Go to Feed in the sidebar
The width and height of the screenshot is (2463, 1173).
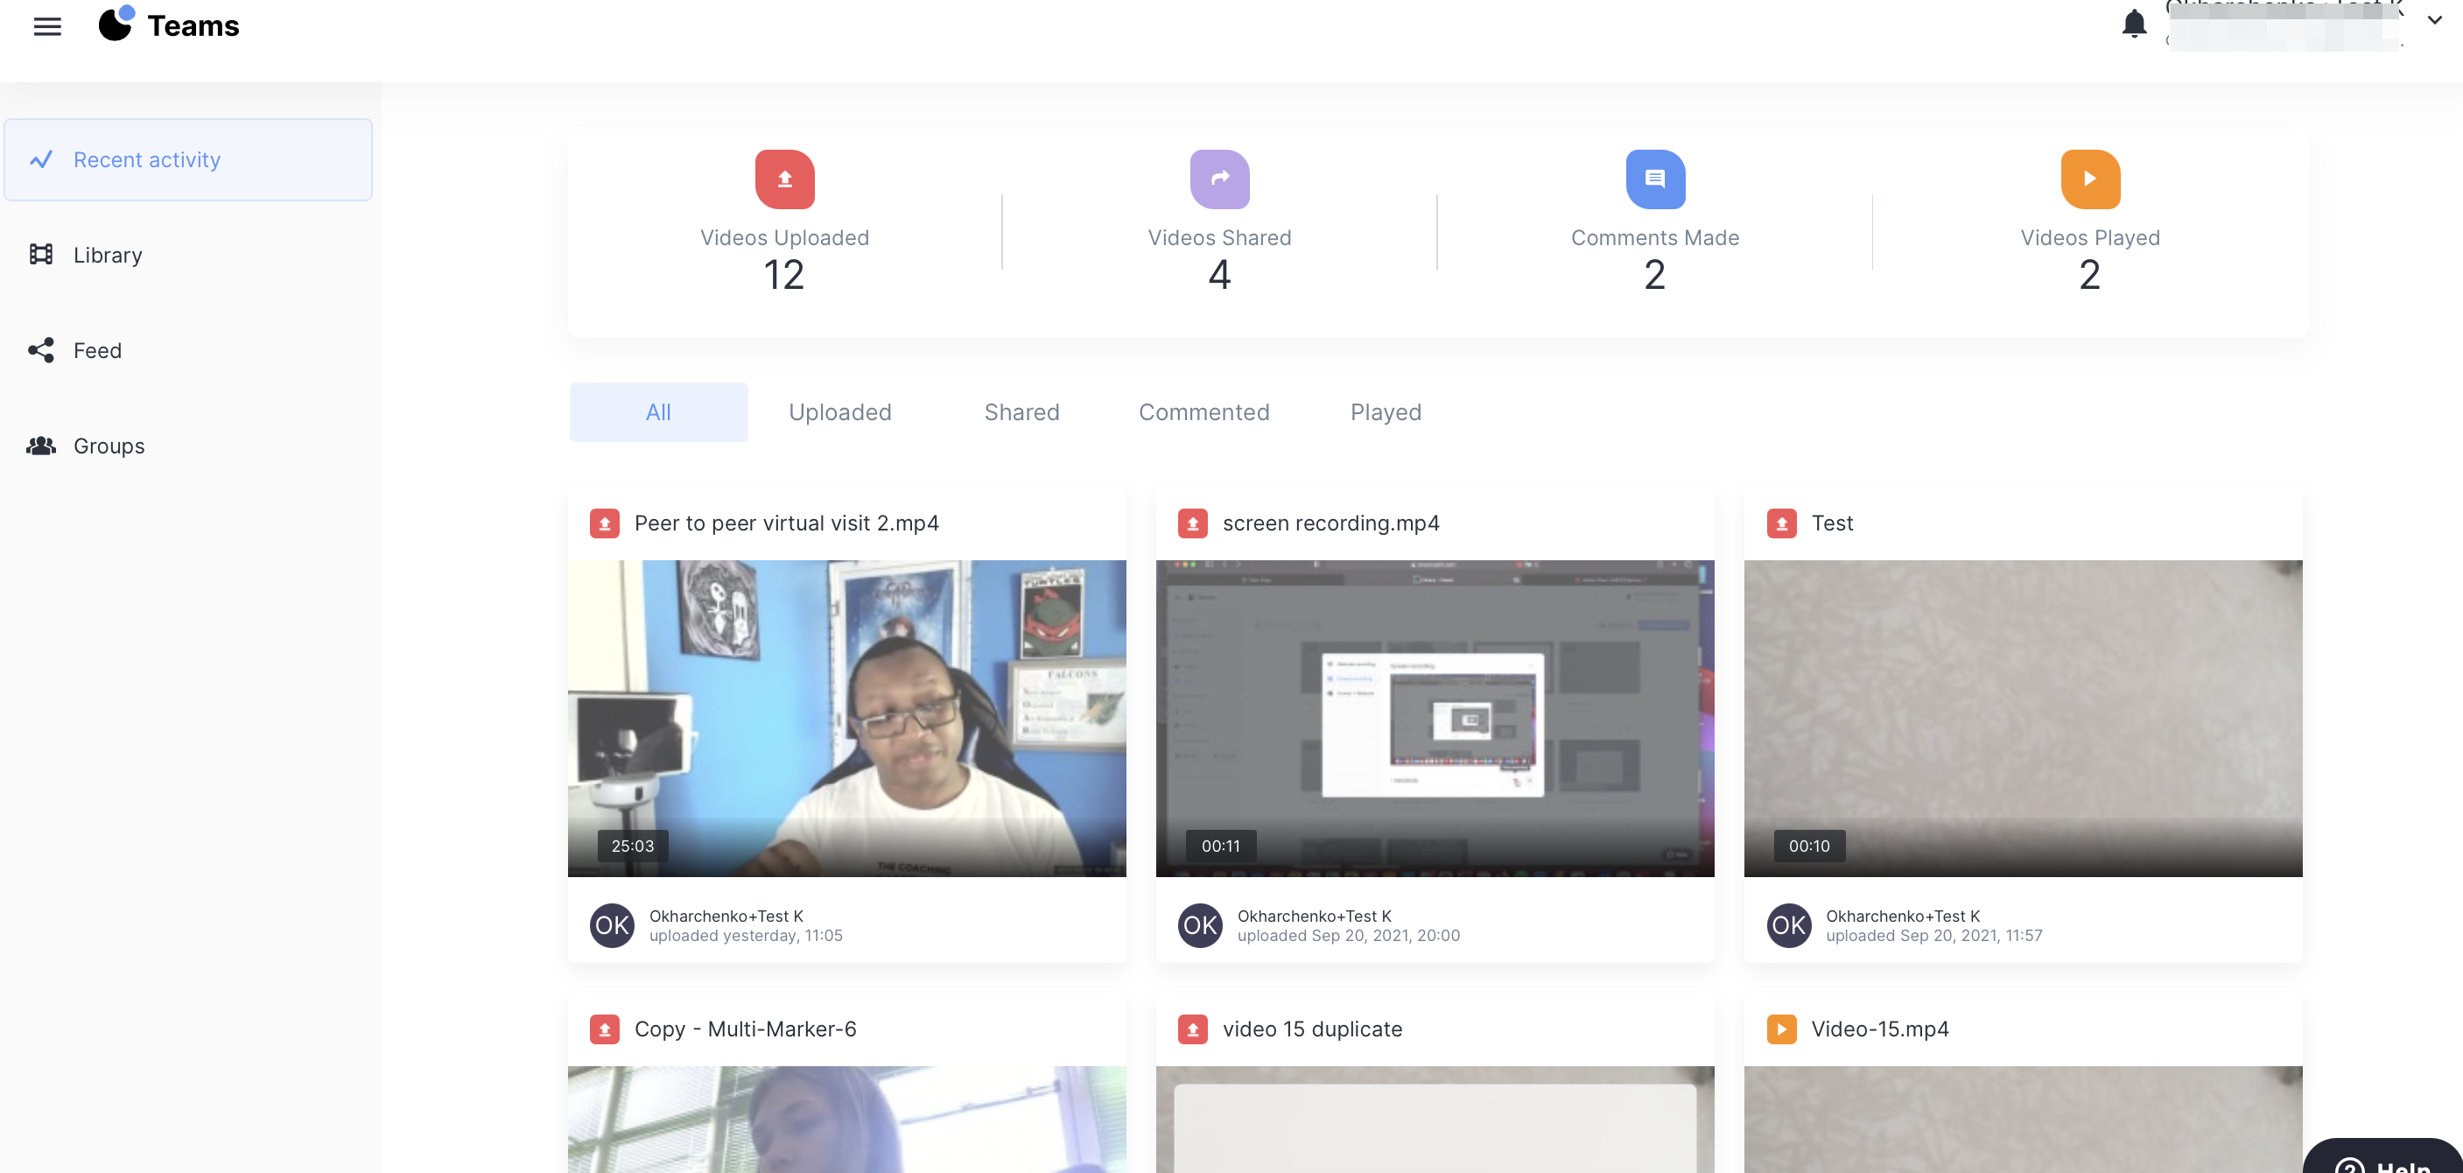click(96, 351)
